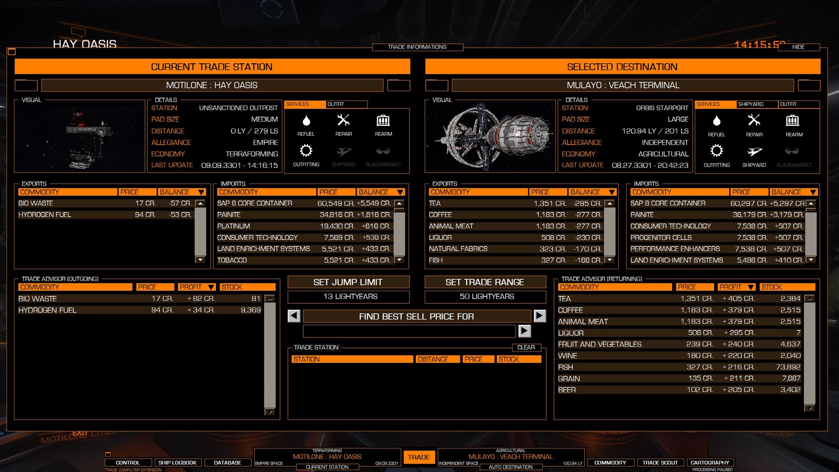The height and width of the screenshot is (472, 839).
Task: Click Current Station button
Action: pos(327,467)
